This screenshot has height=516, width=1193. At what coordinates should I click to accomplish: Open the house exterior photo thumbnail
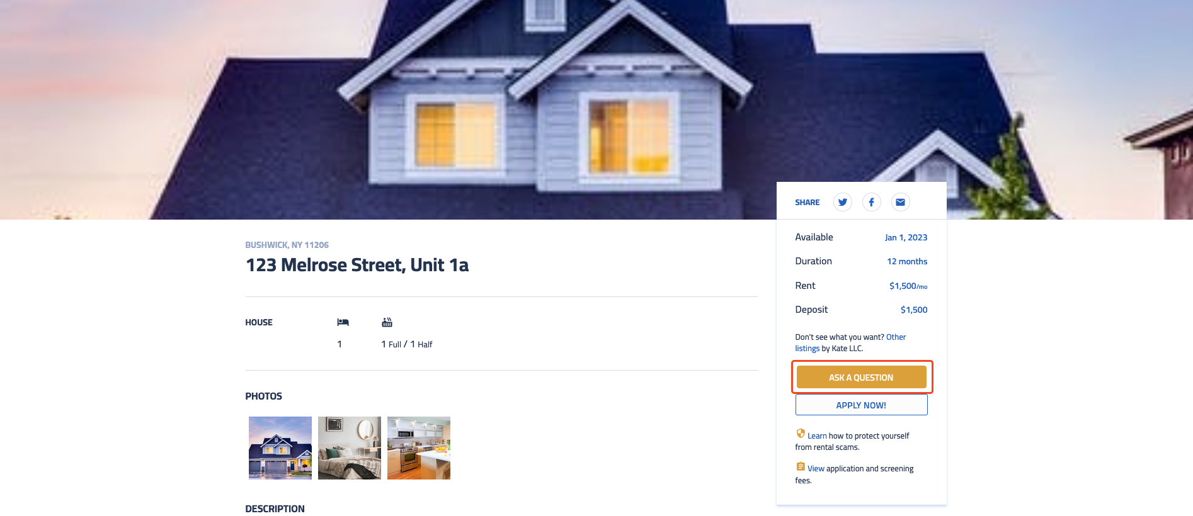pos(280,448)
